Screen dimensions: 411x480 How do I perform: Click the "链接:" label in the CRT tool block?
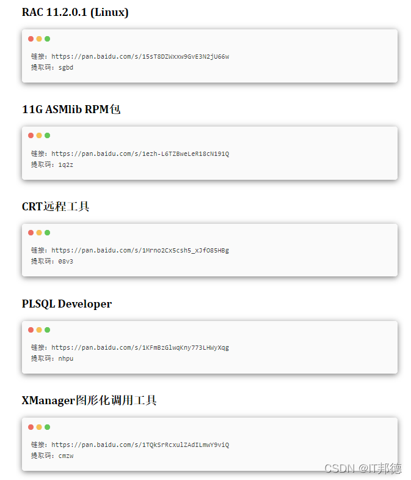point(39,251)
